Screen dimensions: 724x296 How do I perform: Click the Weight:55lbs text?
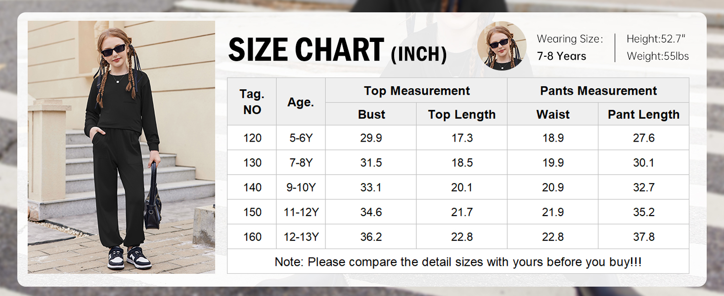point(658,56)
